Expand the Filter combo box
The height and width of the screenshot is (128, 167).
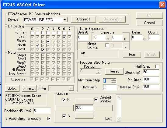point(71,88)
